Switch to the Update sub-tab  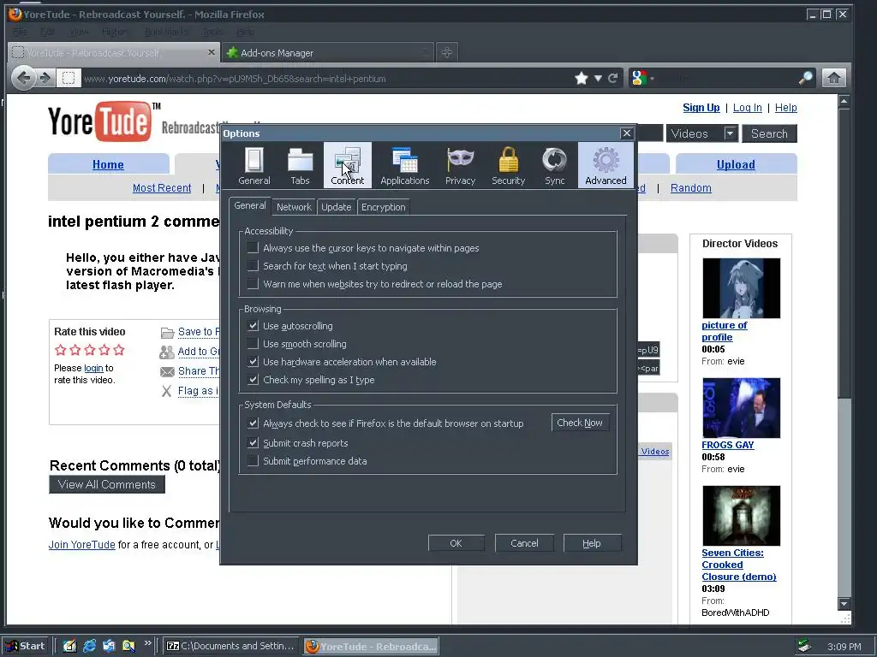[336, 207]
